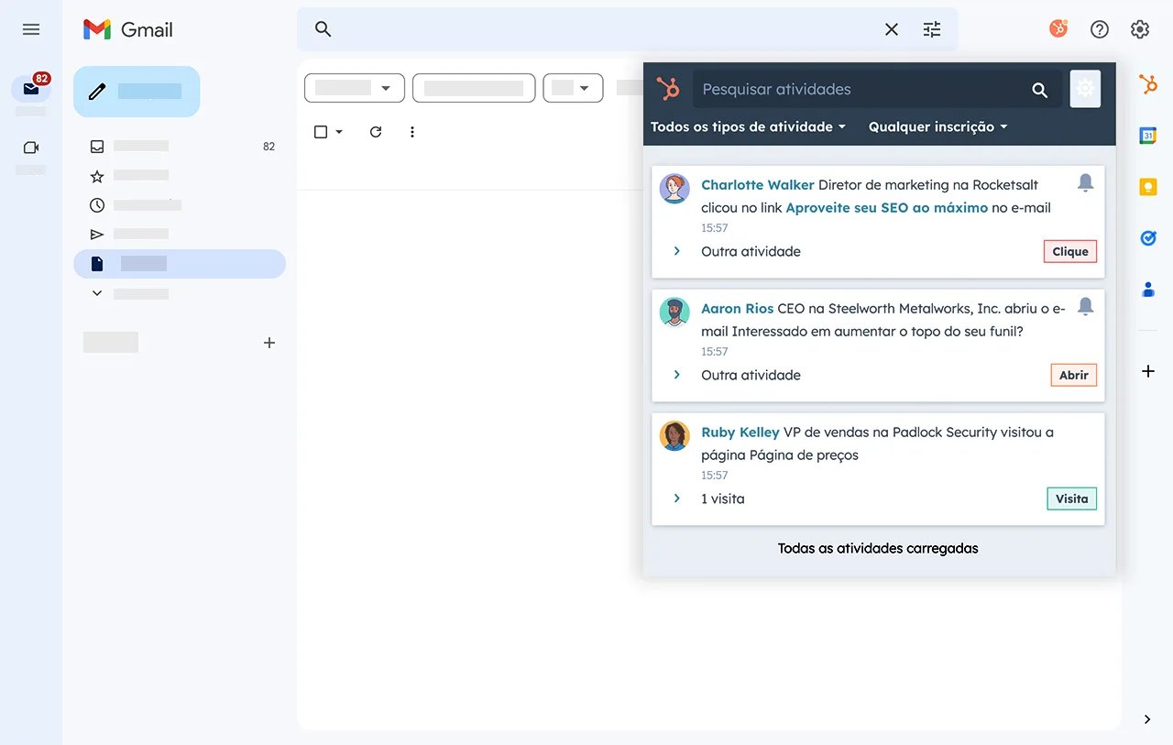Open the Gmail help icon

pyautogui.click(x=1099, y=28)
